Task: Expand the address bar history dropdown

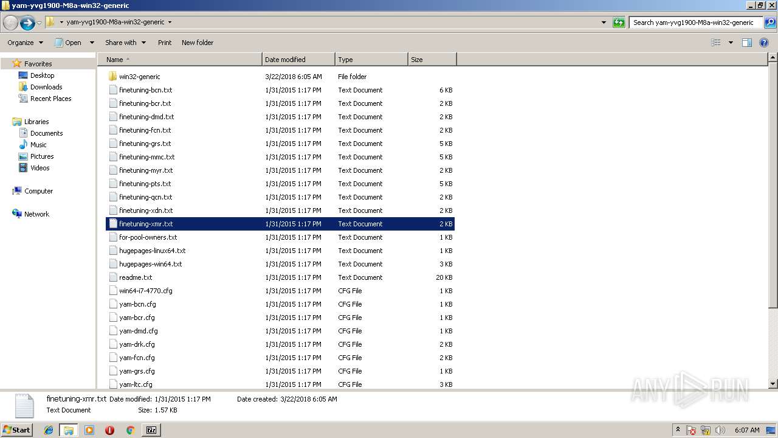Action: coord(604,23)
